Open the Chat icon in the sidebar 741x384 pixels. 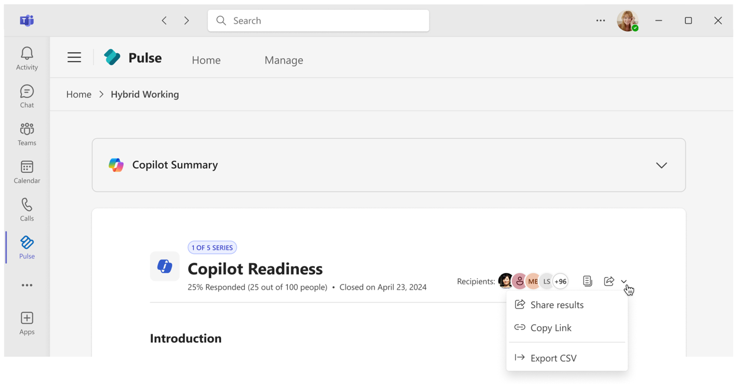click(x=26, y=95)
